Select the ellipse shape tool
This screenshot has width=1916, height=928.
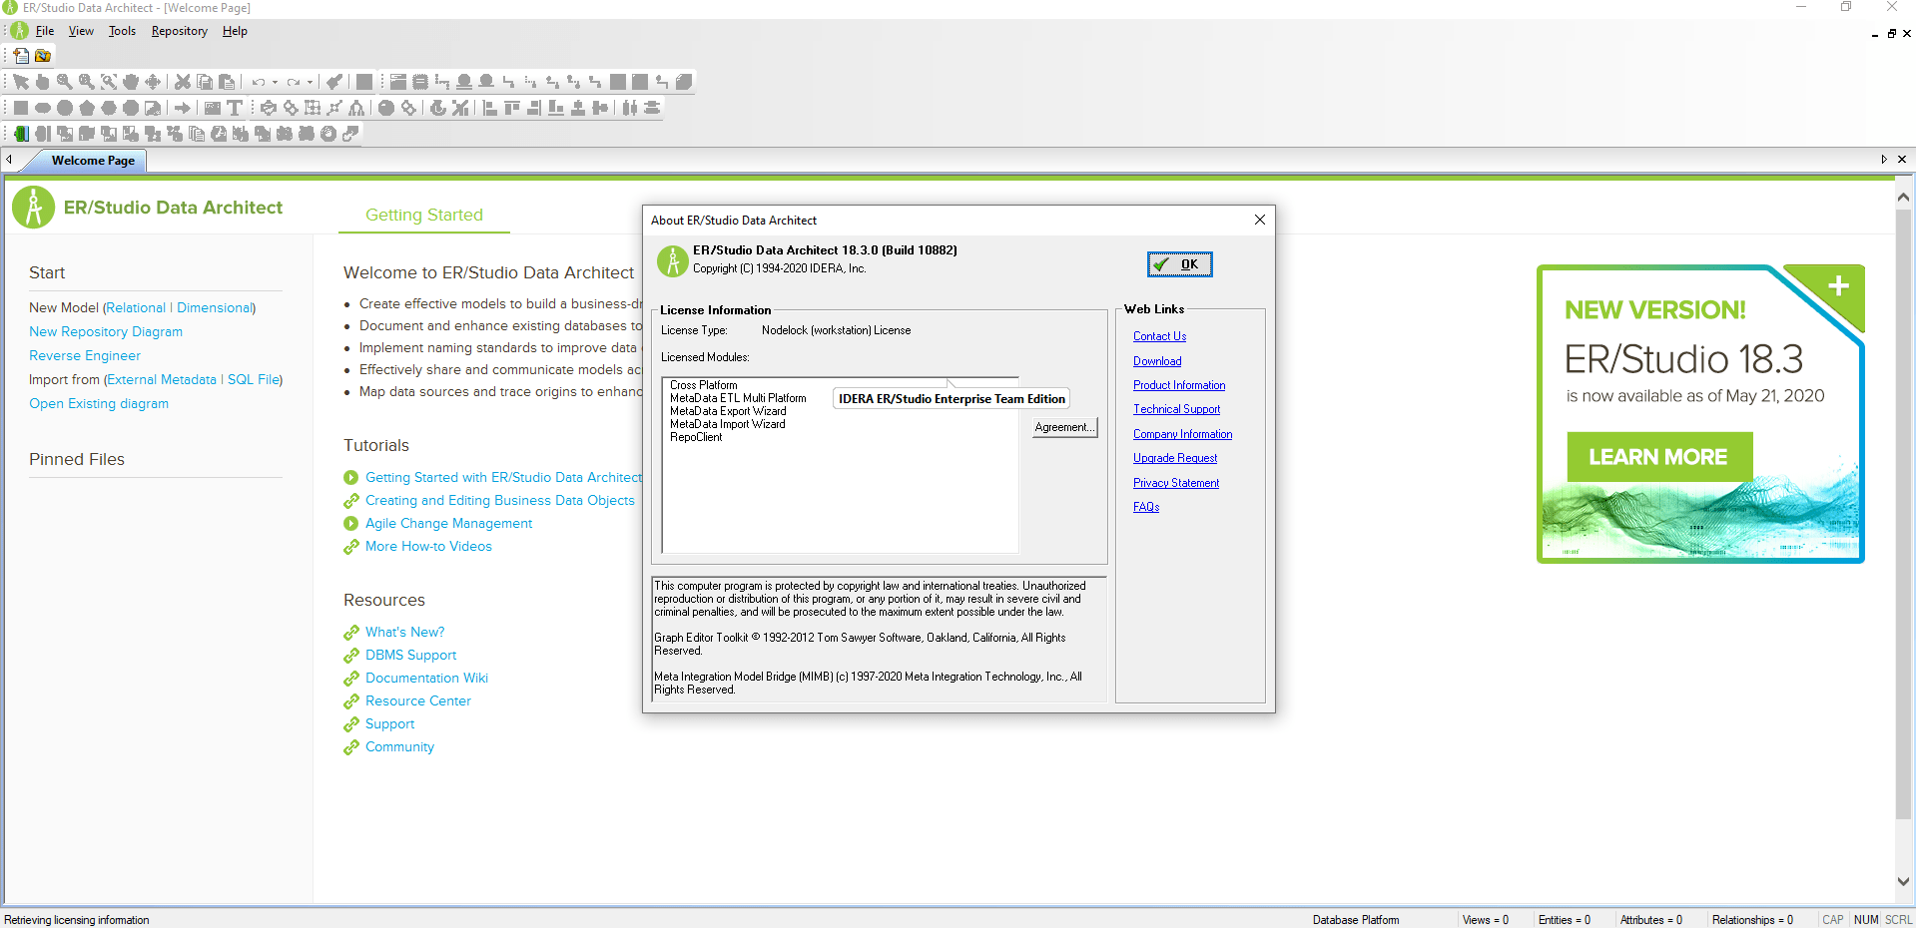coord(43,108)
